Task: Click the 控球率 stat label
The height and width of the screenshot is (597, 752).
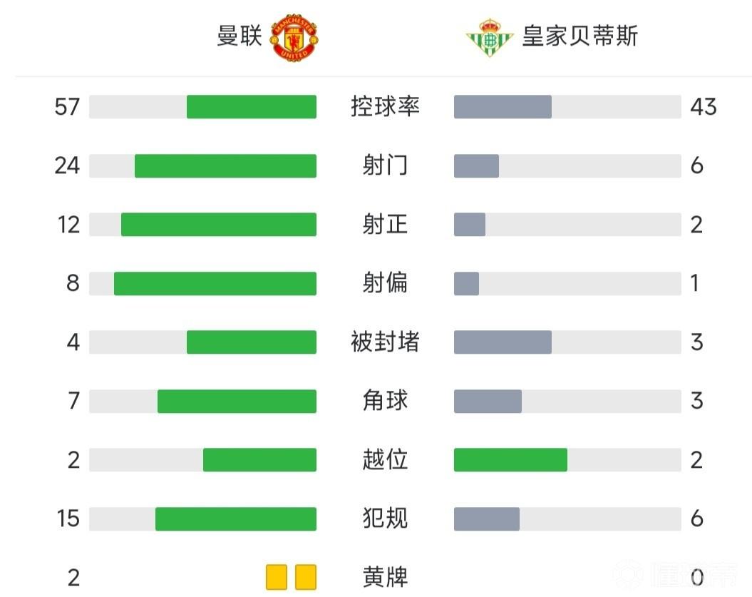Action: coord(385,107)
